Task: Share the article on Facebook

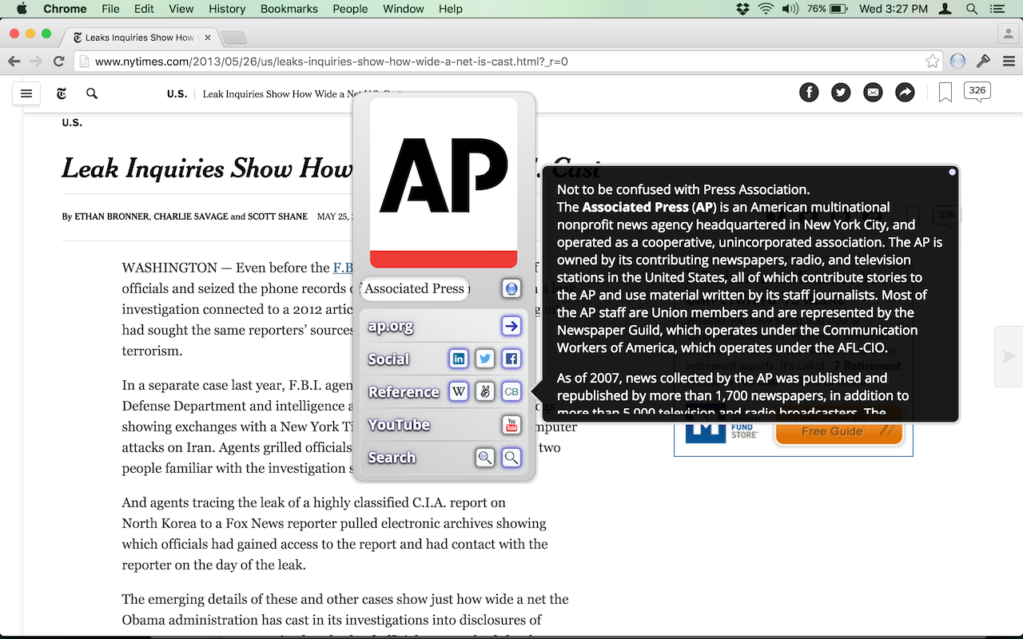Action: [809, 93]
